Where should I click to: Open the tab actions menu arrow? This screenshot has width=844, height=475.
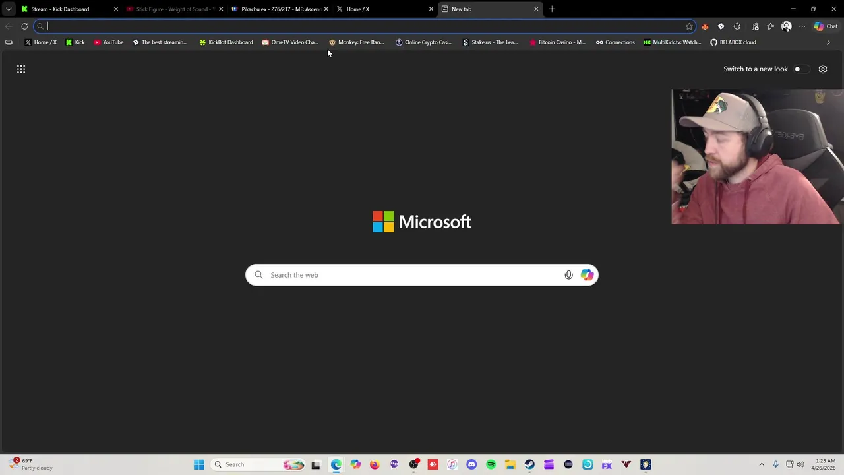[9, 9]
